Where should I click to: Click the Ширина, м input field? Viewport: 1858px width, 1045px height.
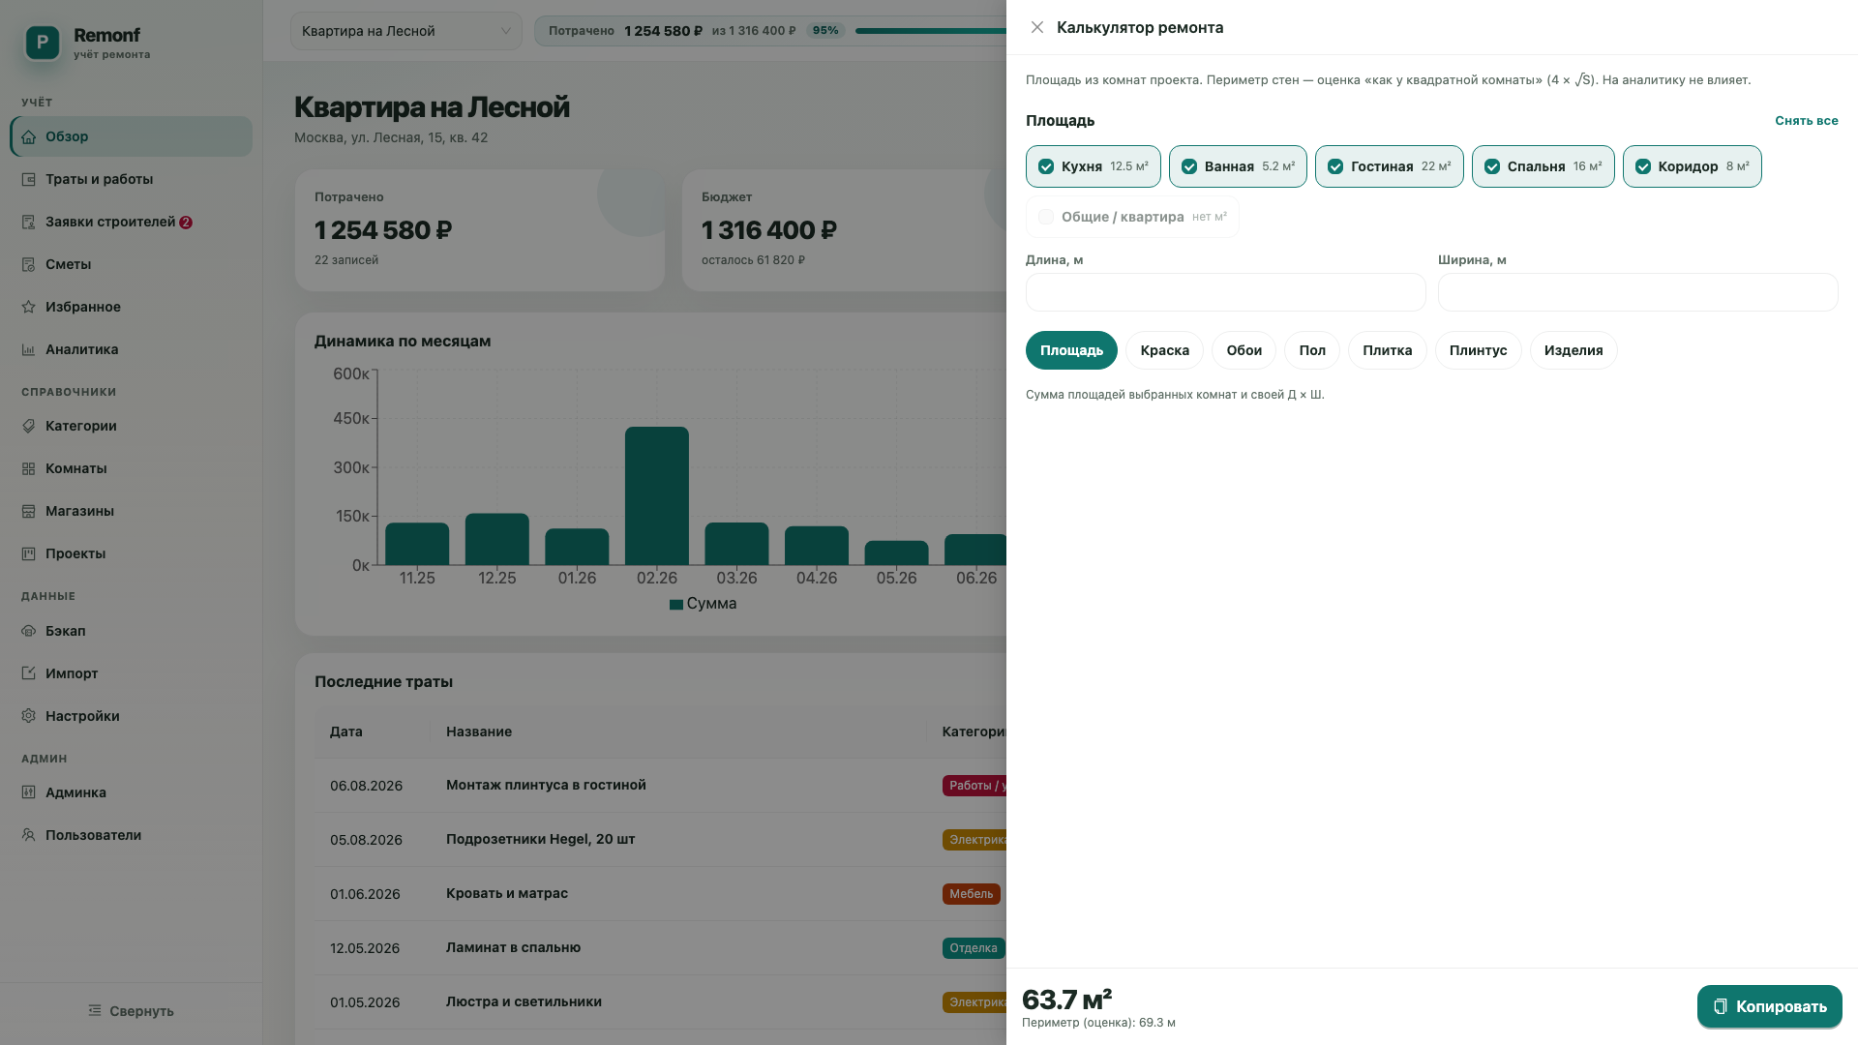[x=1637, y=292]
